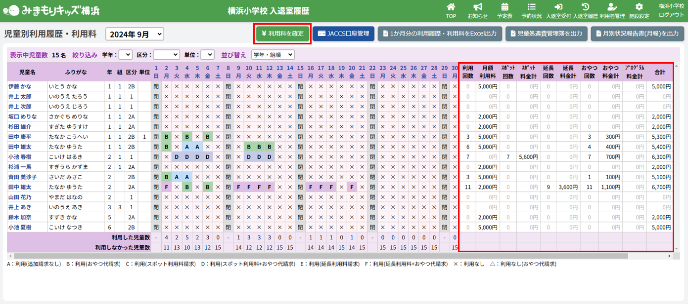Expand the 単位 filter dropdown
This screenshot has width=688, height=304.
(208, 55)
